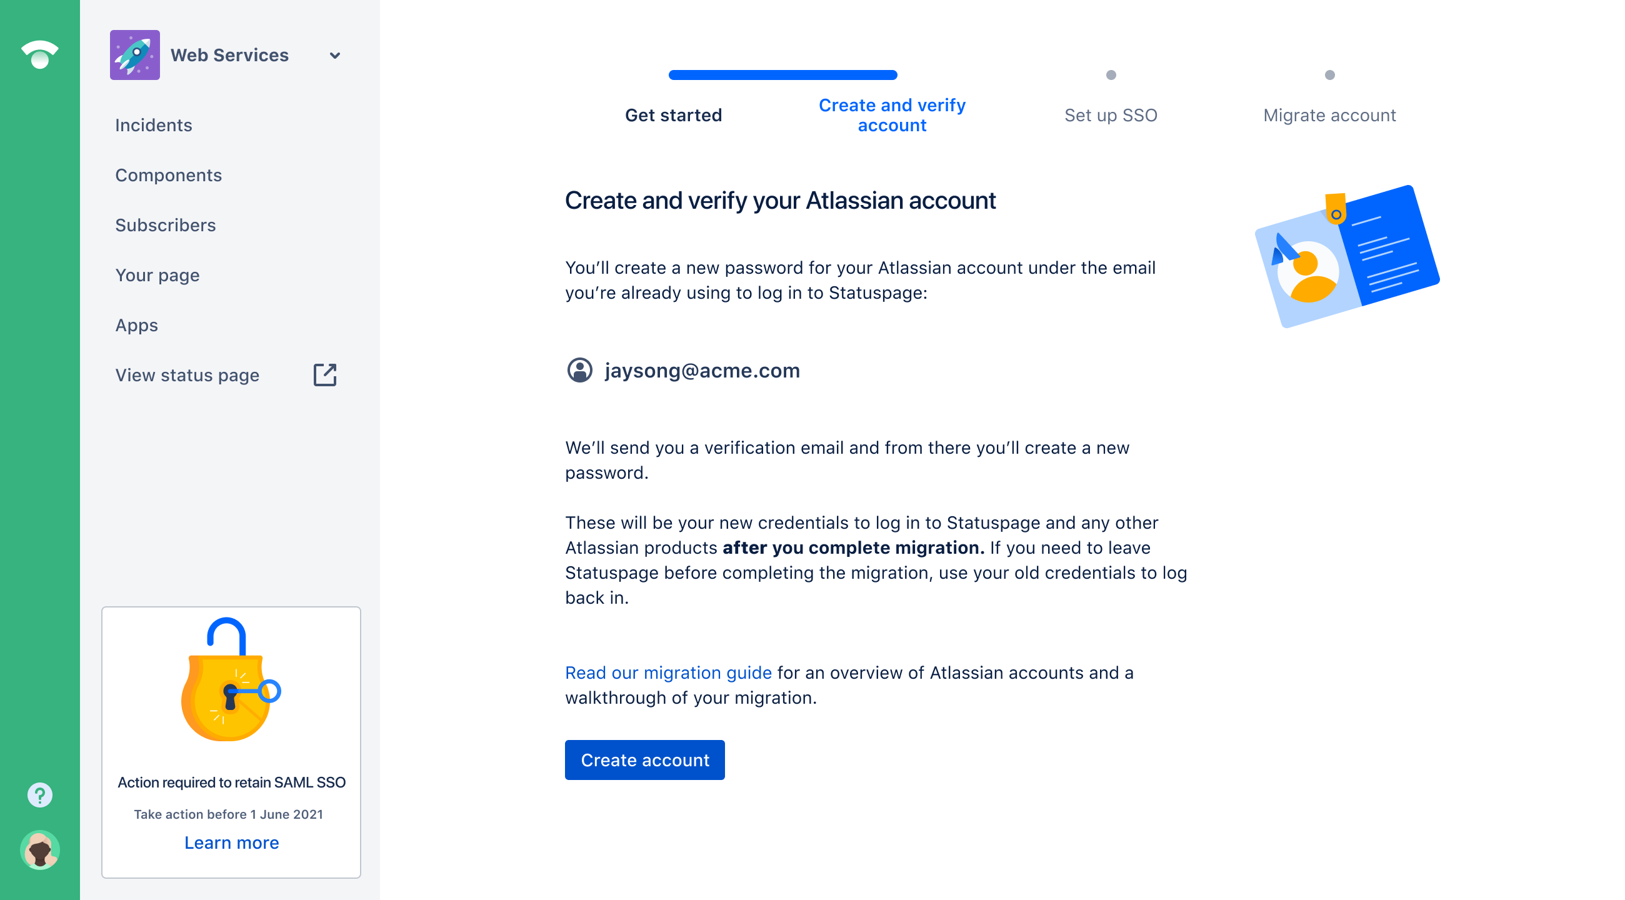The image size is (1625, 900).
Task: Open the help question mark icon
Action: pos(40,794)
